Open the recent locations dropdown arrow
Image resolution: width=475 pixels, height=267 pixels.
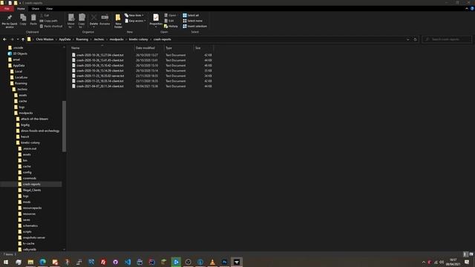pos(18,39)
